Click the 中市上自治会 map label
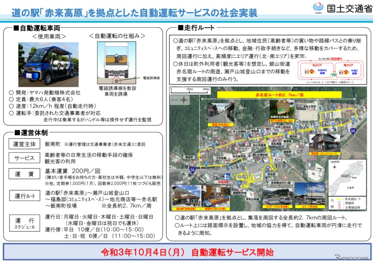 [283, 127]
